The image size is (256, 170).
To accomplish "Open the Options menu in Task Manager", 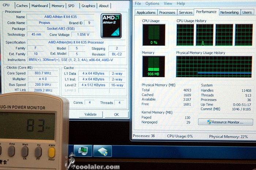I will pos(153,3).
